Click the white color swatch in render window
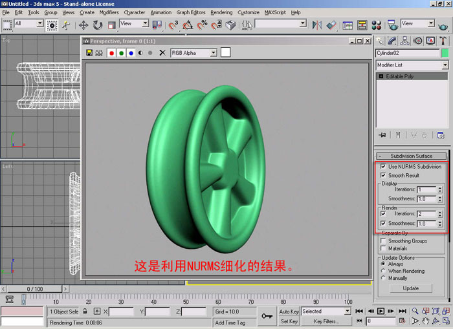The width and height of the screenshot is (453, 329). click(225, 52)
